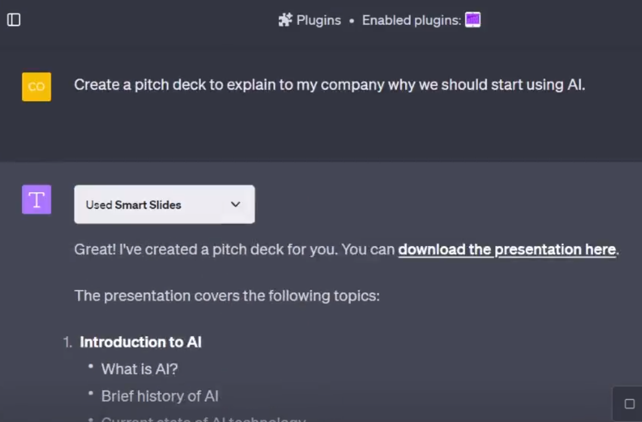Viewport: 642px width, 422px height.
Task: Toggle the sidebar panel icon
Action: tap(14, 20)
